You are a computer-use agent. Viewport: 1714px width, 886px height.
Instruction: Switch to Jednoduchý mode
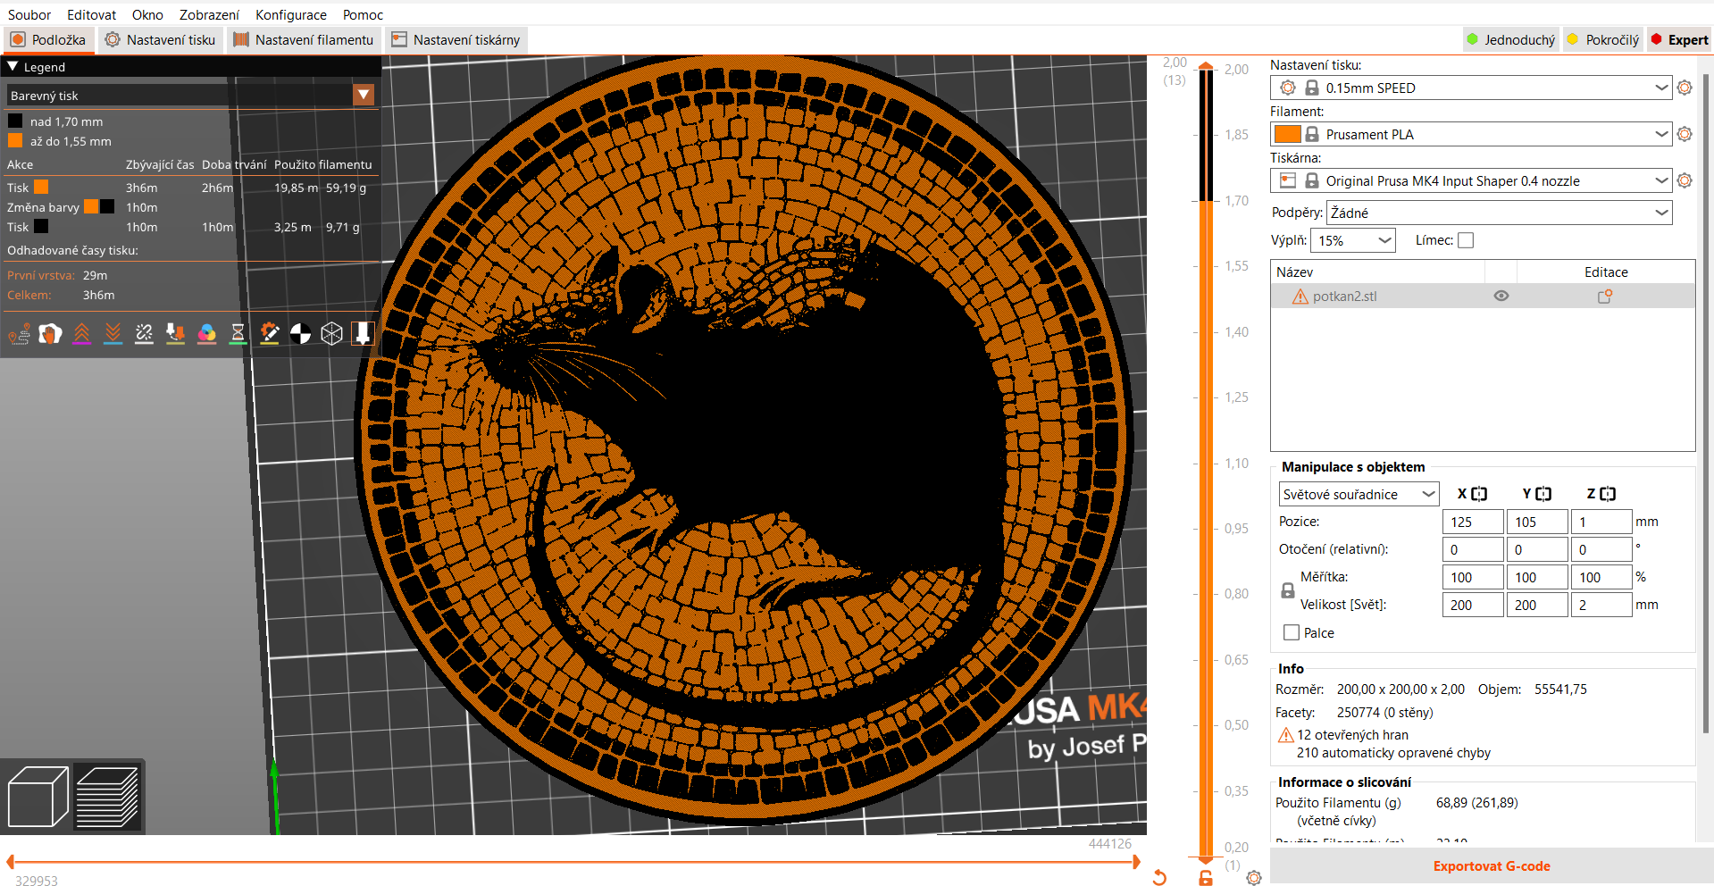[1510, 39]
